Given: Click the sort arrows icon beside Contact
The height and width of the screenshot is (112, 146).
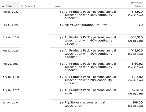Looking at the screenshot, I should point(22,6).
